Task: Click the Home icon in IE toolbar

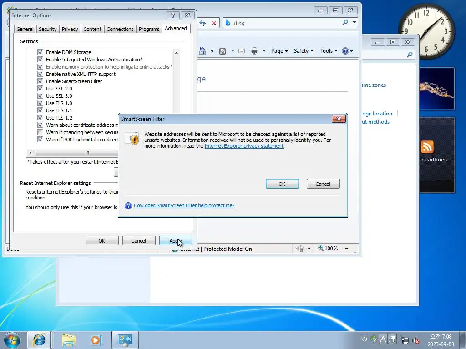Action: pos(203,51)
